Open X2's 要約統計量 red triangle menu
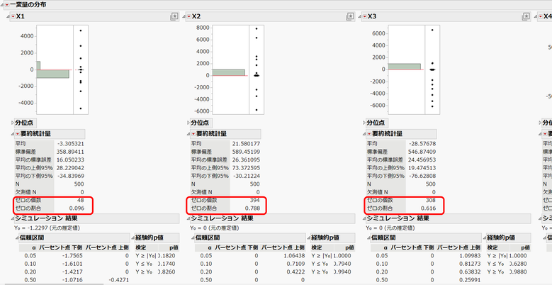 pyautogui.click(x=193, y=134)
